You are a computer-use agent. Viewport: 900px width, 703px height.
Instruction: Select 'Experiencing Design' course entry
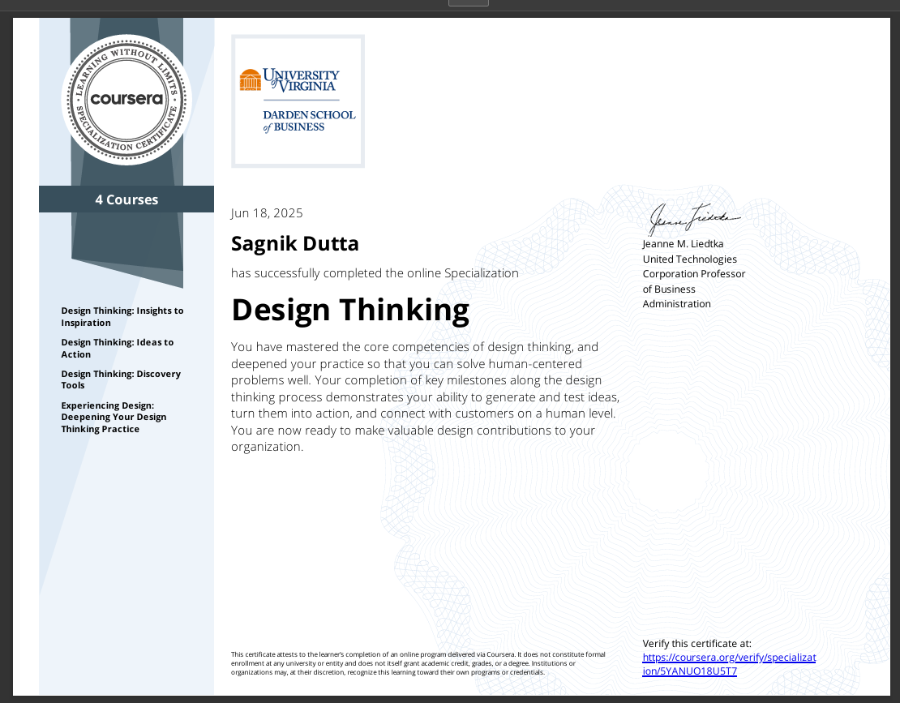pyautogui.click(x=114, y=417)
